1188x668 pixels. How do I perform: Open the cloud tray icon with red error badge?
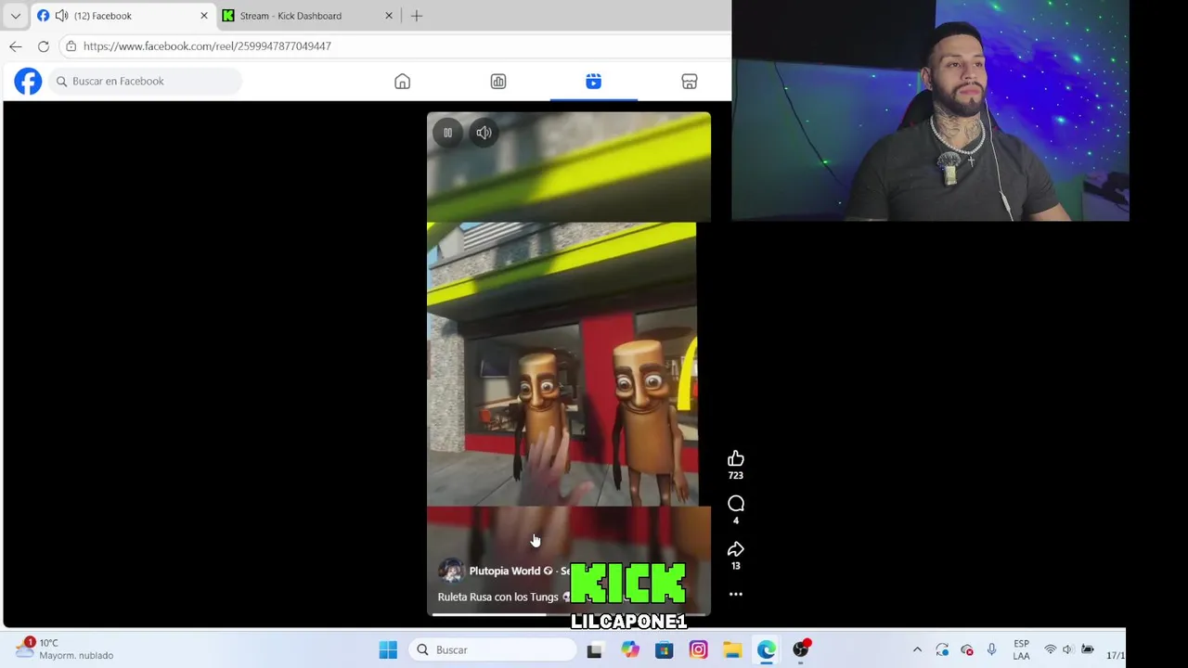pyautogui.click(x=967, y=650)
